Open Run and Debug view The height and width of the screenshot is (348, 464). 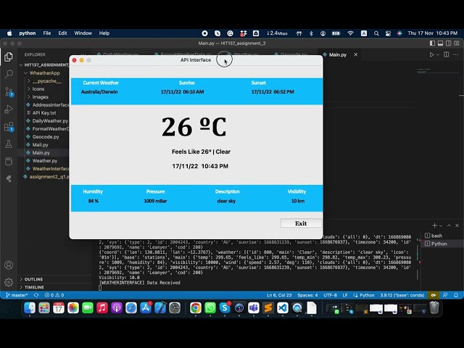[9, 109]
